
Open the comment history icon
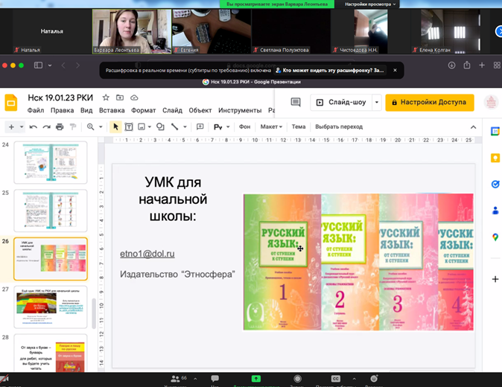click(x=296, y=103)
